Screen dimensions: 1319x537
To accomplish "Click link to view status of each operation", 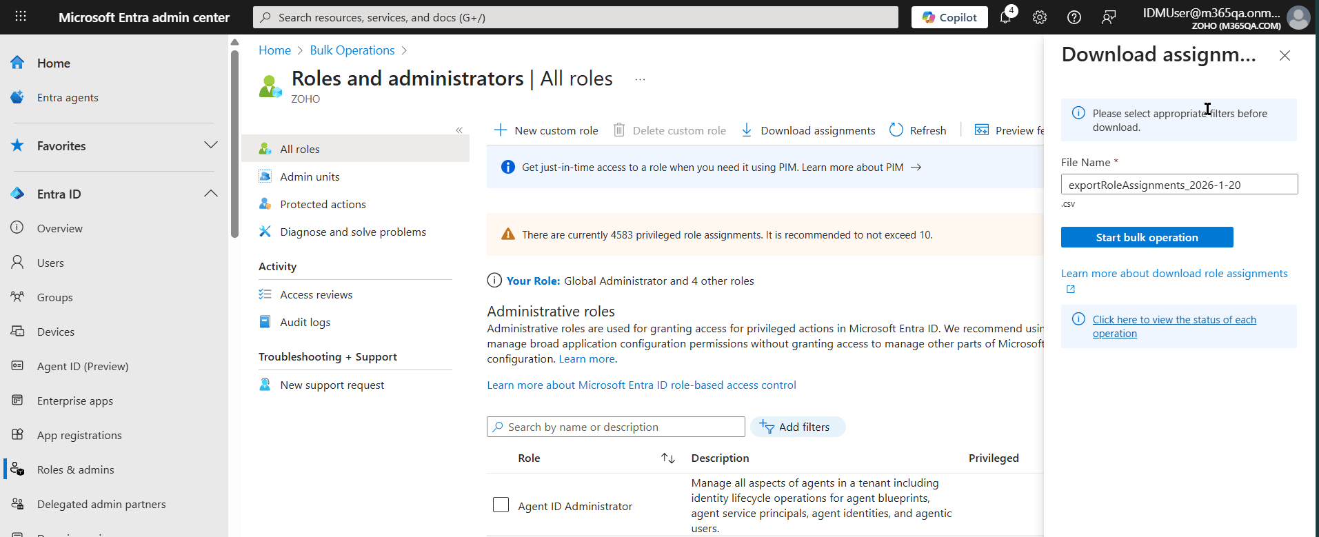I will (1174, 327).
